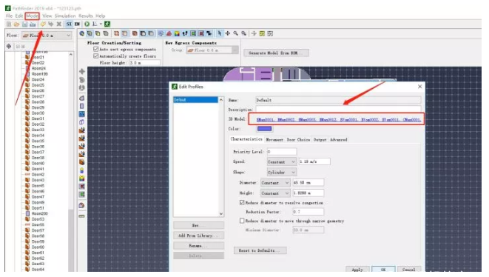The height and width of the screenshot is (277, 489).
Task: Select the magnifier zoom tool
Action: [x=236, y=33]
